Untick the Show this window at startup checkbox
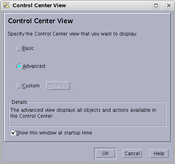The image size is (175, 164). tap(13, 133)
